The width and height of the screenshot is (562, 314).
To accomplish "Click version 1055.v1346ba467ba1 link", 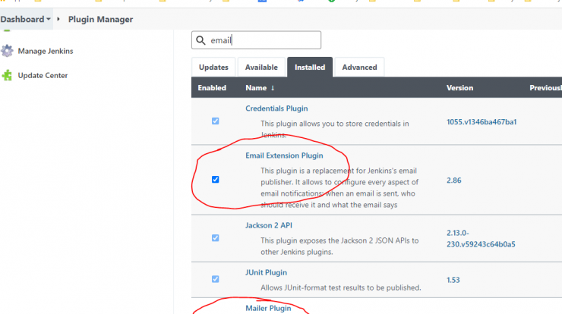I will (481, 122).
